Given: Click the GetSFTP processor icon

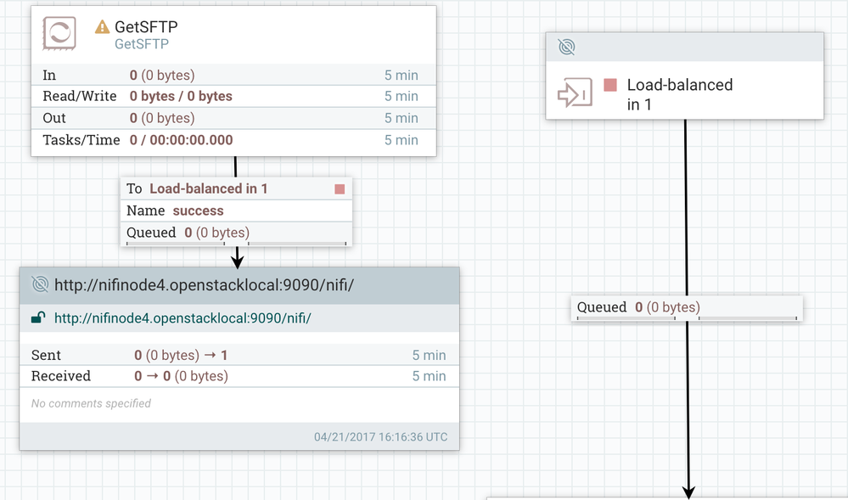Looking at the screenshot, I should pos(59,35).
